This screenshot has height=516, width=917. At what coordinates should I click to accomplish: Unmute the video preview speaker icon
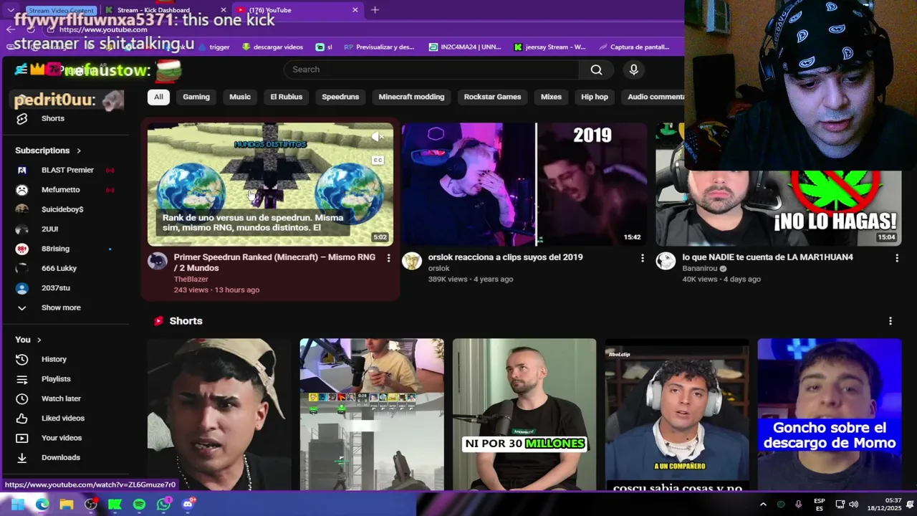pos(378,136)
